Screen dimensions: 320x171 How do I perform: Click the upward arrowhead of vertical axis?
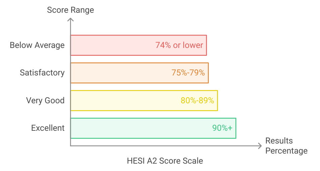click(71, 19)
